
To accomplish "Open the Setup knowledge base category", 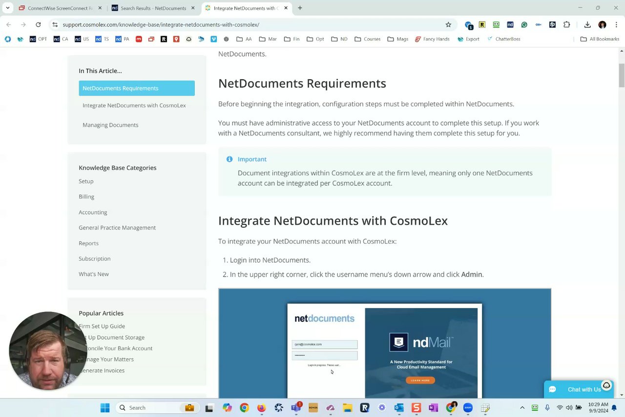I will coord(86,181).
